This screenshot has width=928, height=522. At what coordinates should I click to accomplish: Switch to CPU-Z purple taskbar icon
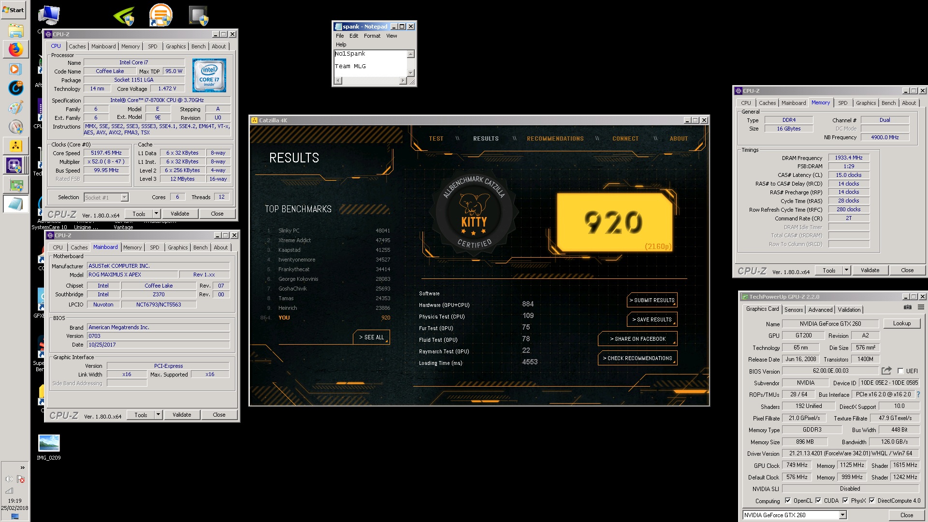click(14, 165)
